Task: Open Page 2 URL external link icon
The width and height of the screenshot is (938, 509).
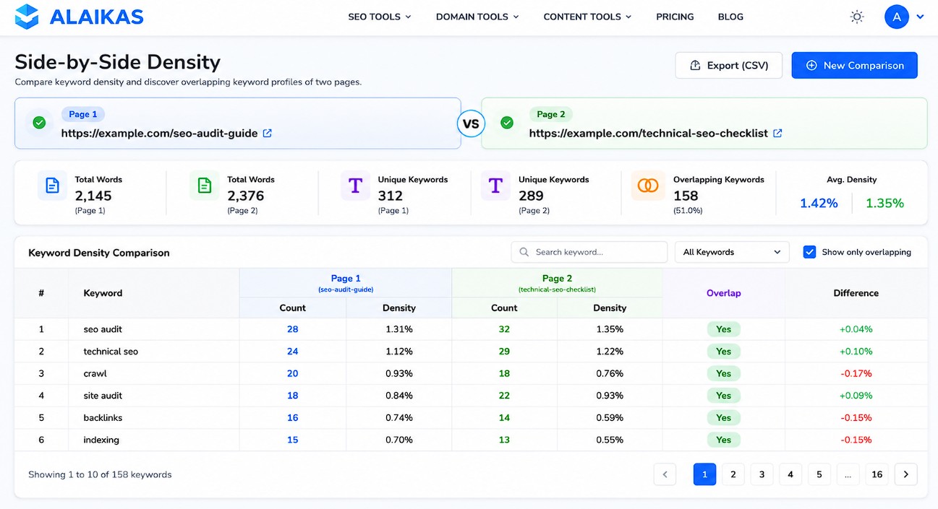Action: point(778,133)
